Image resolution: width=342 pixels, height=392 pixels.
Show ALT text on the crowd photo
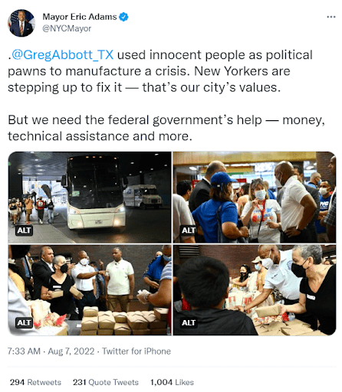click(189, 230)
